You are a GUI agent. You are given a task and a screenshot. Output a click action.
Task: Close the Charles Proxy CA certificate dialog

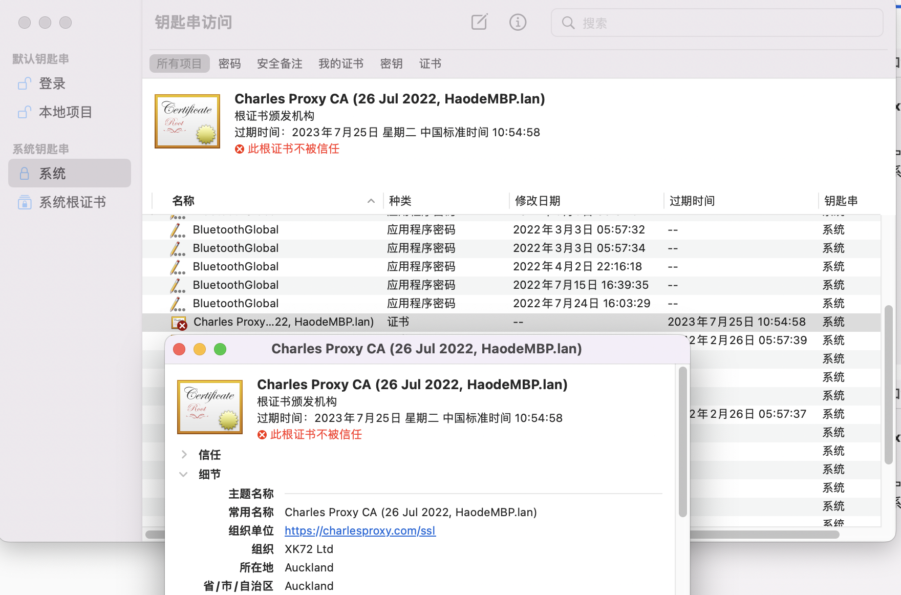pos(179,349)
